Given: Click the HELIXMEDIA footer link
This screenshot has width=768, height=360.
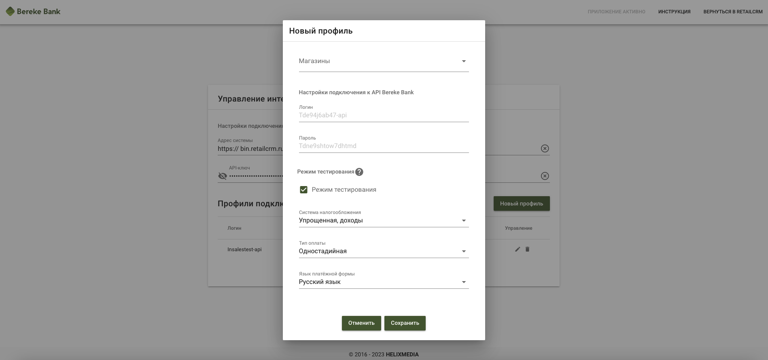Looking at the screenshot, I should (x=402, y=354).
